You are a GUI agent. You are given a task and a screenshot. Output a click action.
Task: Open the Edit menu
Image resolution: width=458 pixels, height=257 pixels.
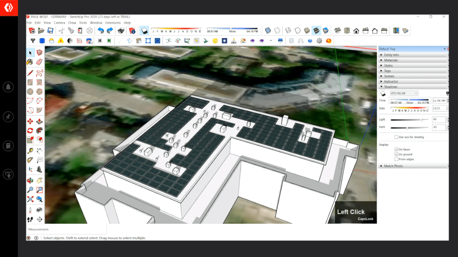38,23
